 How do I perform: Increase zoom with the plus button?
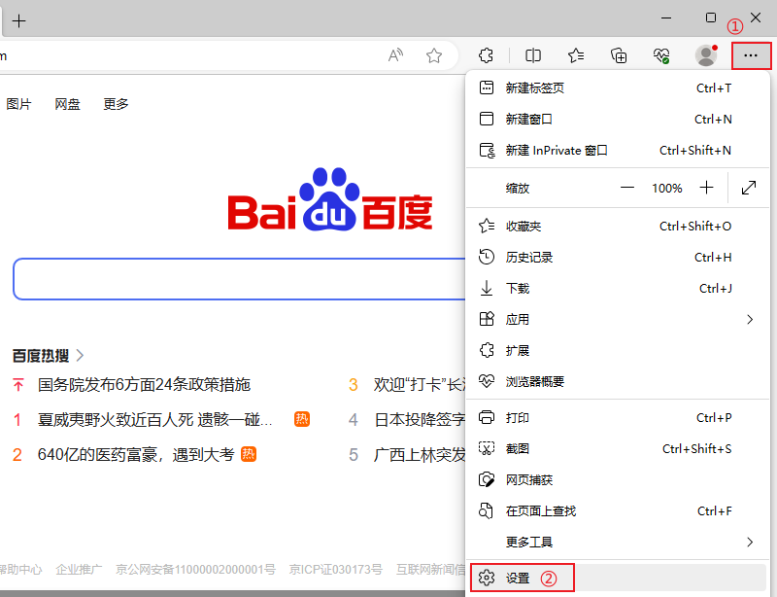706,188
